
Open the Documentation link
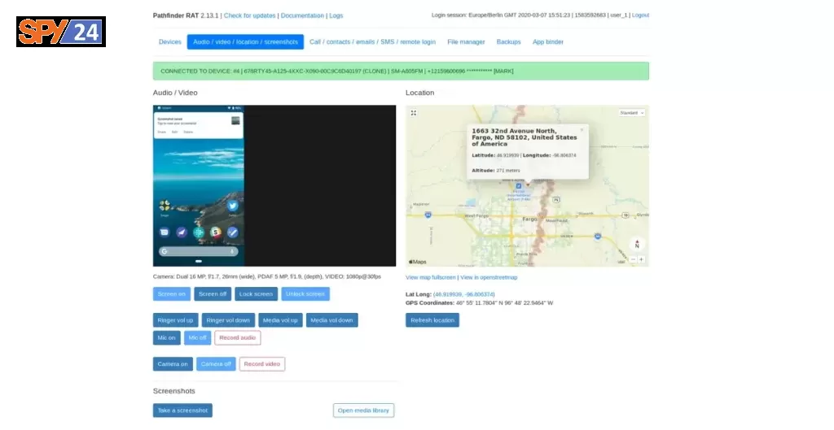coord(302,16)
